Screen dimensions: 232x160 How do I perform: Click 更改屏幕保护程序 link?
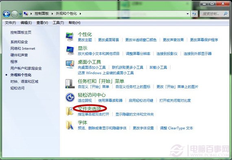[204, 40]
